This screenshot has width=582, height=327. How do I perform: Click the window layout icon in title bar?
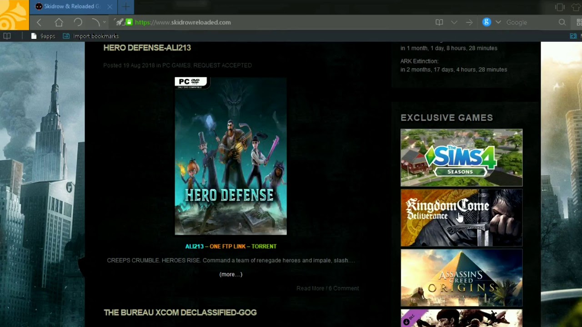(560, 7)
